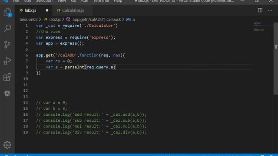Open the Terminal menu
This screenshot has width=278, height=156.
101,1
